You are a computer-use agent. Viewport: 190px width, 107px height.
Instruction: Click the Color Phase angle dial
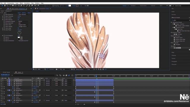pyautogui.click(x=19, y=32)
